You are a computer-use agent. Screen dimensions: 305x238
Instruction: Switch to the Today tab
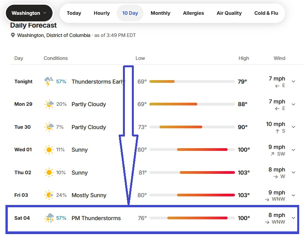tap(74, 13)
